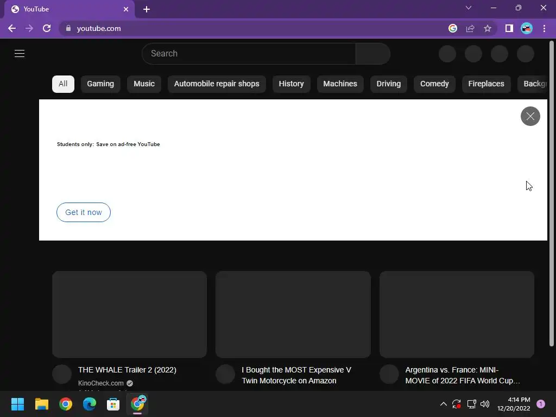Open the taskbar clock and date
556x417 pixels.
(x=514, y=404)
